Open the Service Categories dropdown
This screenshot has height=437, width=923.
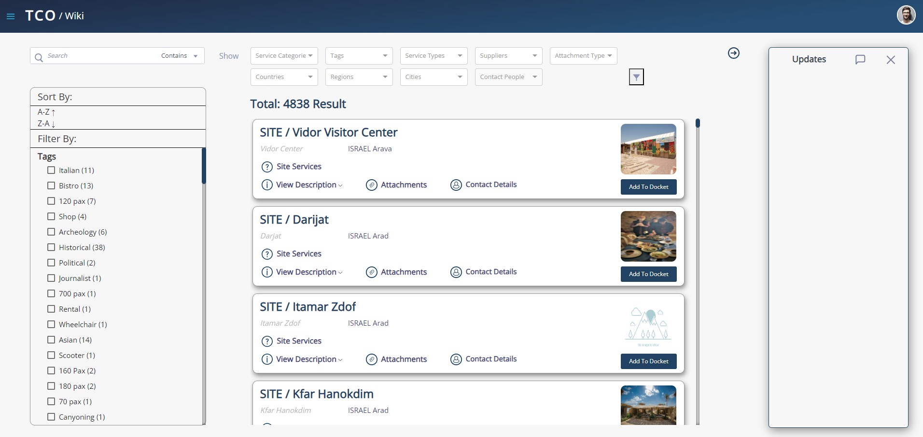[284, 56]
